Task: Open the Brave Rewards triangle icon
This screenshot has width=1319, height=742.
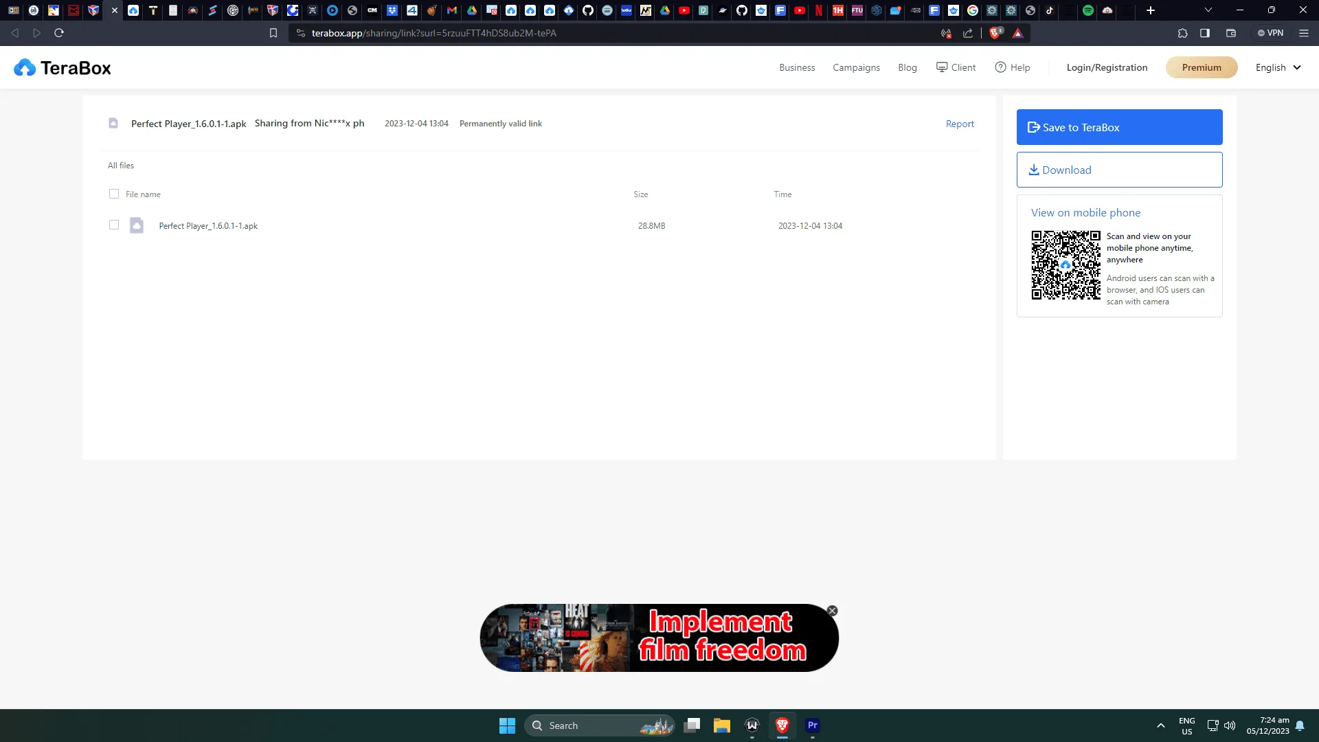Action: tap(1018, 33)
